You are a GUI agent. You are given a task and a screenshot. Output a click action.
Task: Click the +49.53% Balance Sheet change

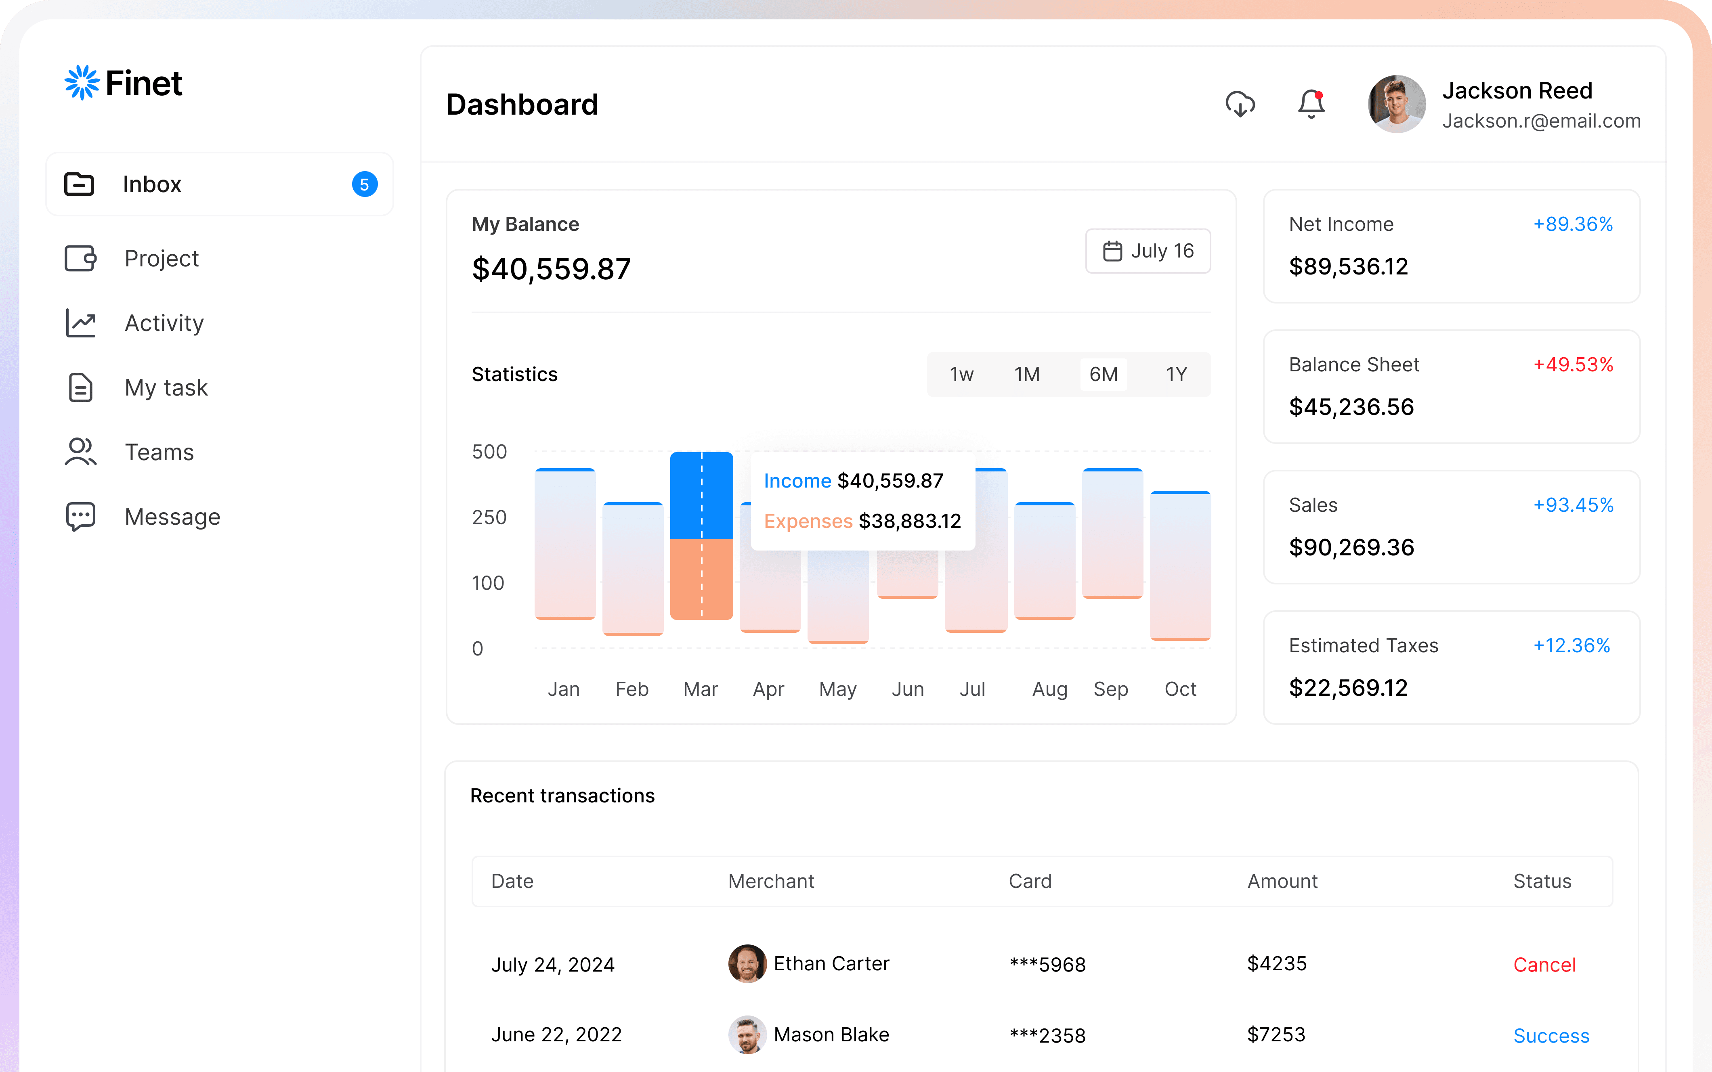coord(1573,364)
